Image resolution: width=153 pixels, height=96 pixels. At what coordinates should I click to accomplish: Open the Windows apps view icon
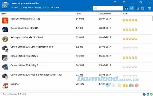(x=137, y=8)
